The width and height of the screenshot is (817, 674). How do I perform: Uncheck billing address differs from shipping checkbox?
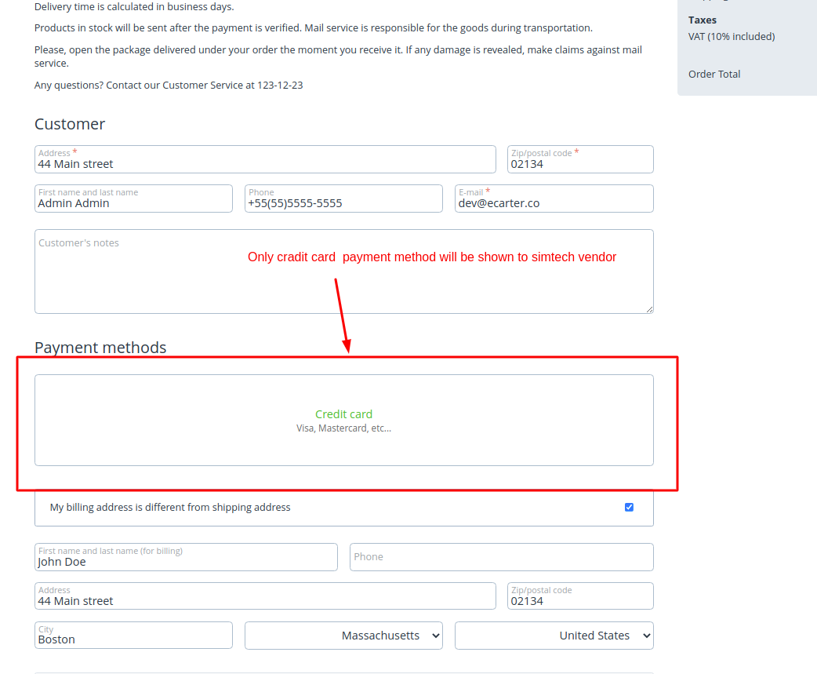click(629, 507)
